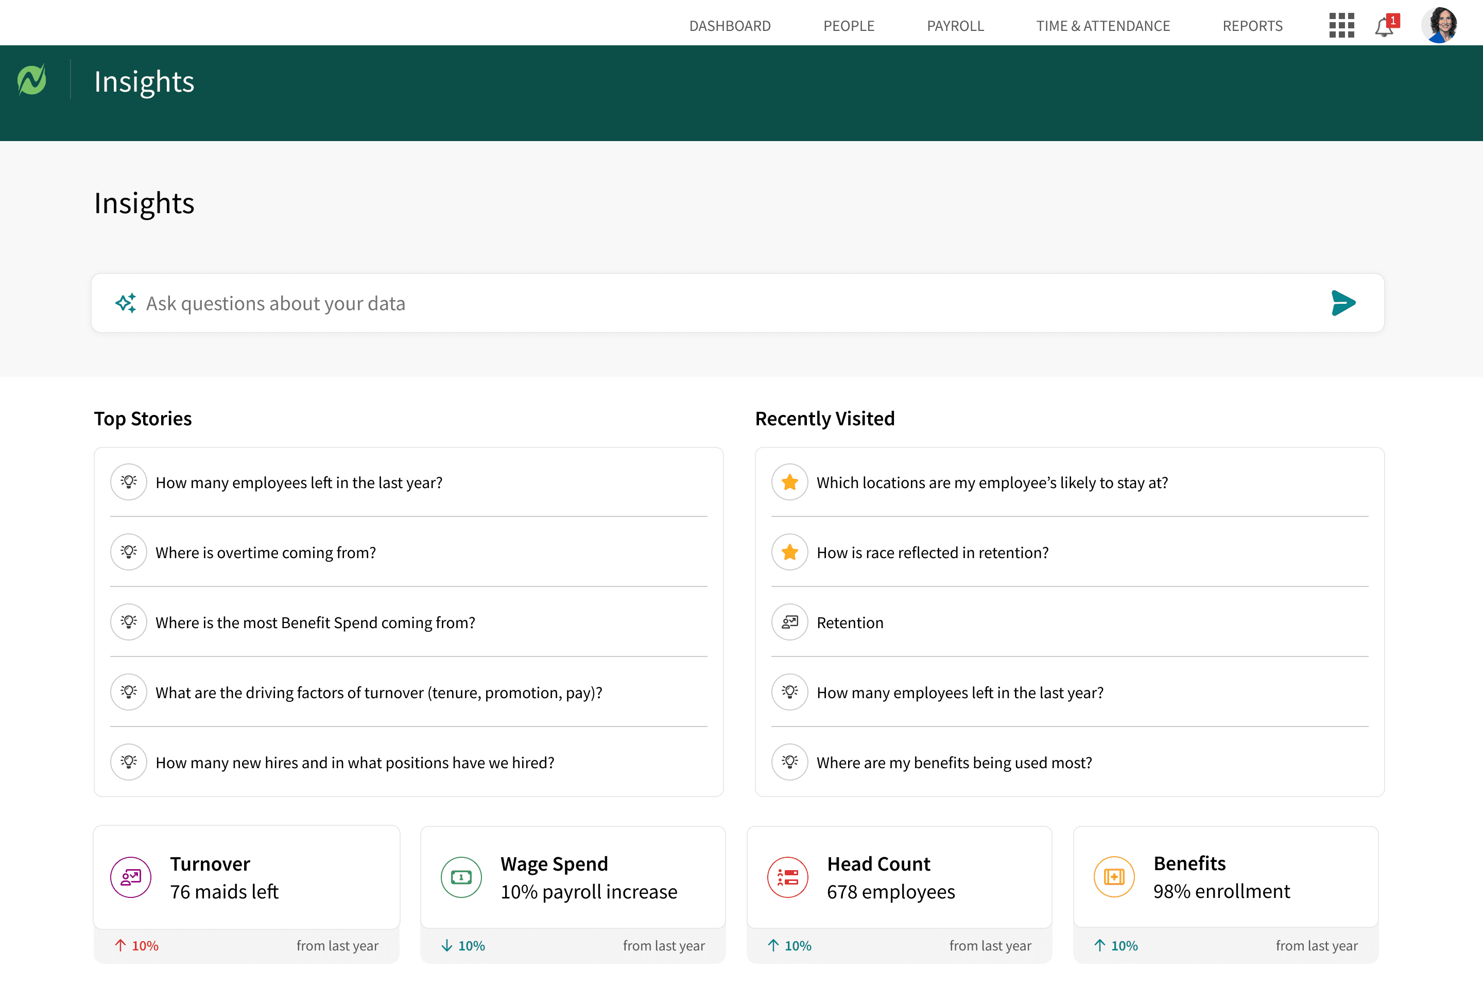Open the Retention recently visited item

850,622
